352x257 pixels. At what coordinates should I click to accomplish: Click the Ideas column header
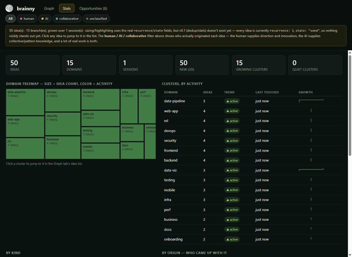208,92
